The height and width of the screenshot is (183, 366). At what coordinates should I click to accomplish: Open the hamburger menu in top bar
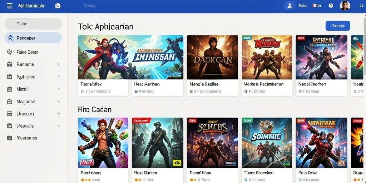coord(10,6)
